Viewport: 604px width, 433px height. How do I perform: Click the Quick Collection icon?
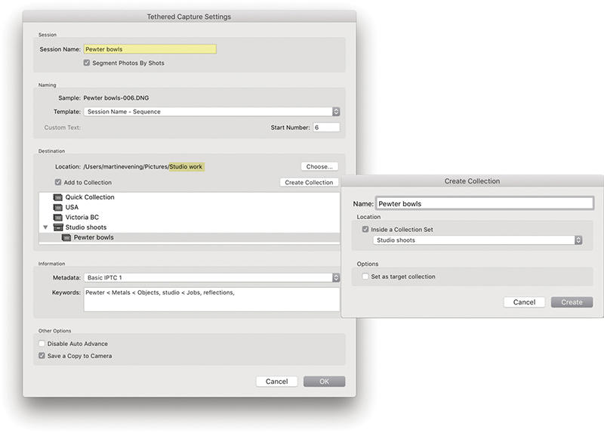[x=58, y=197]
